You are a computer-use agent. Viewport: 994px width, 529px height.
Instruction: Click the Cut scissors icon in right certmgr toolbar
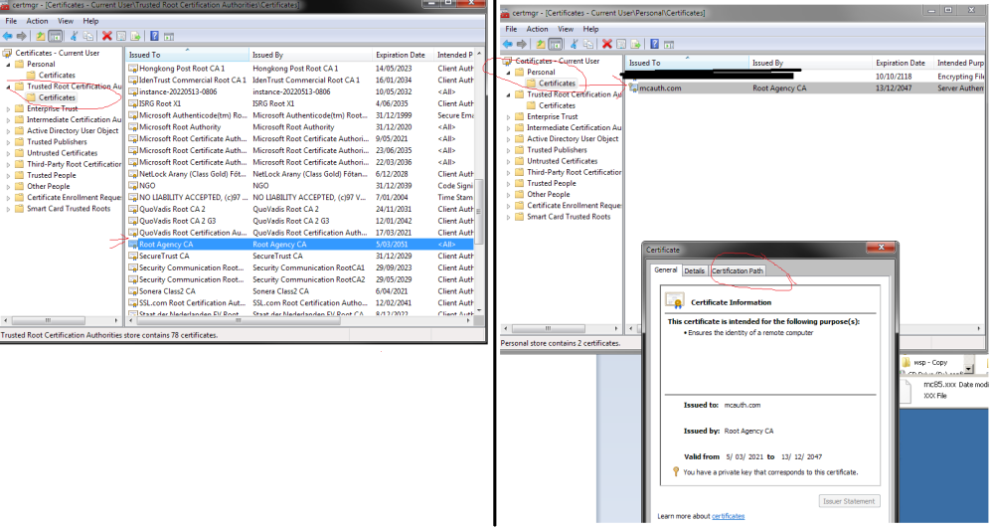(575, 44)
